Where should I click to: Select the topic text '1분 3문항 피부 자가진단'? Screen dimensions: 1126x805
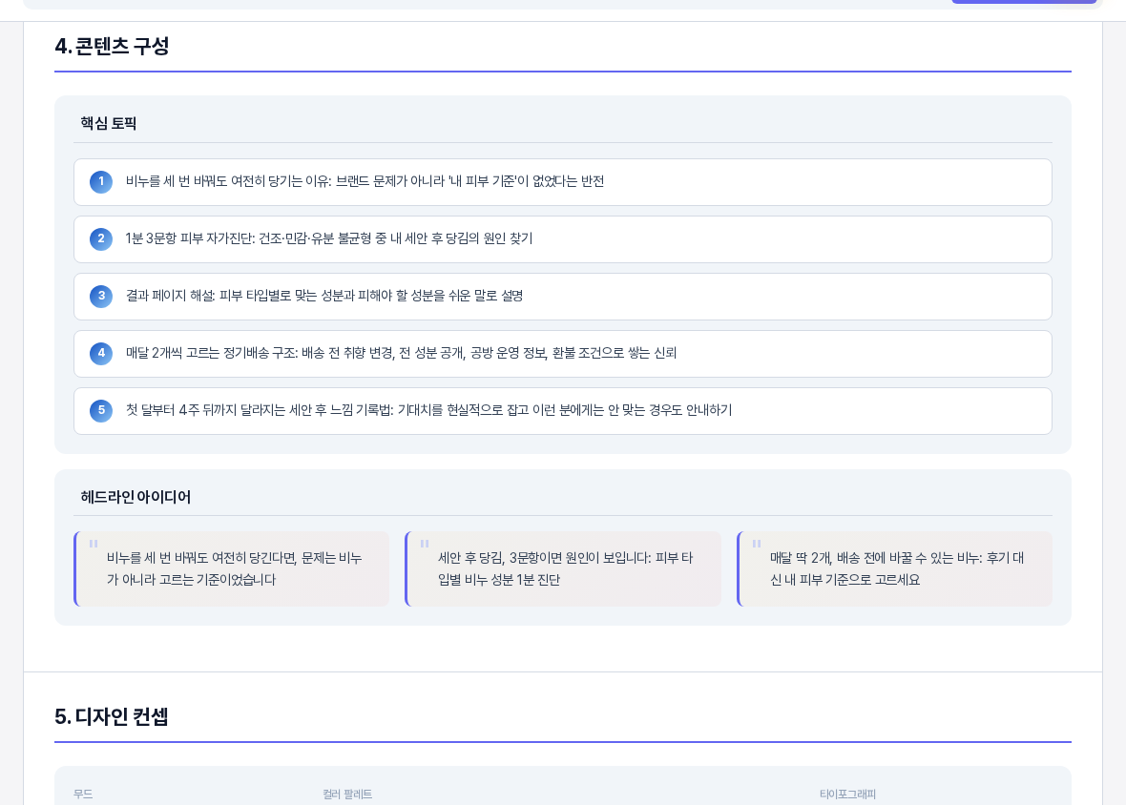click(329, 238)
